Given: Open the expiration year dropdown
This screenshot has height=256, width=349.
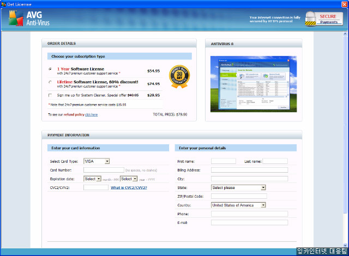Looking at the screenshot, I should tap(129, 179).
